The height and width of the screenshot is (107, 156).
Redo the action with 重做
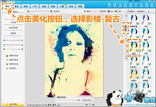95,11
